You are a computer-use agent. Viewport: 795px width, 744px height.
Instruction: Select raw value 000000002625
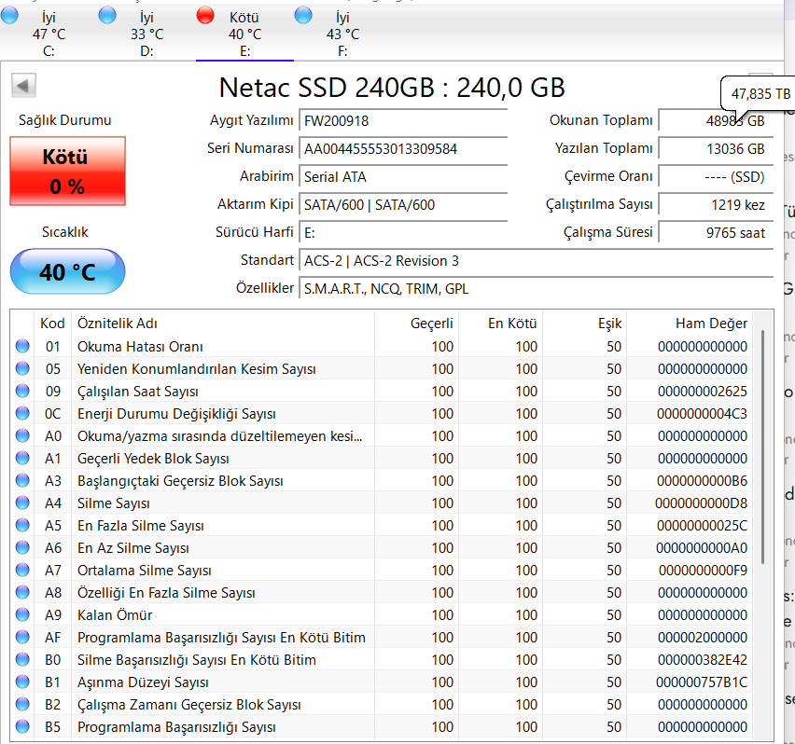703,391
